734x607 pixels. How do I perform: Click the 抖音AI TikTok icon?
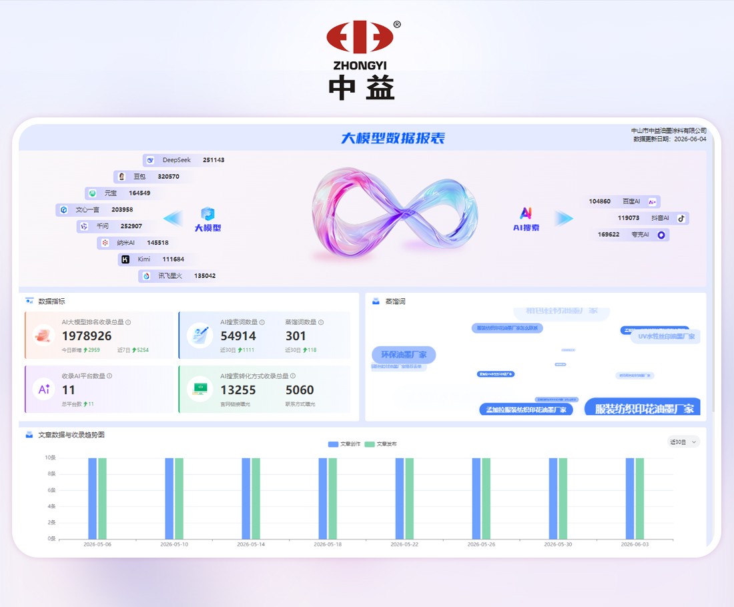click(681, 218)
